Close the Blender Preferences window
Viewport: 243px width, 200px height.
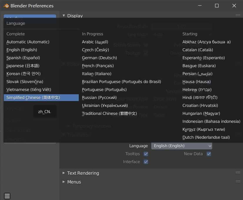click(234, 6)
